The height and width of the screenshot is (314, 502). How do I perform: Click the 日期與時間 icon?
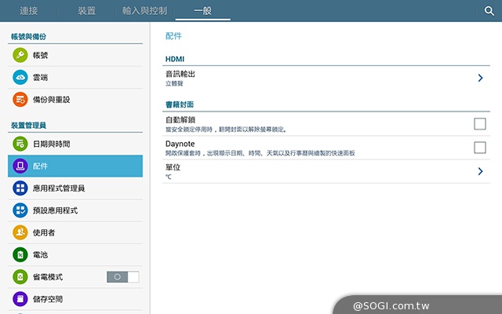pos(20,144)
